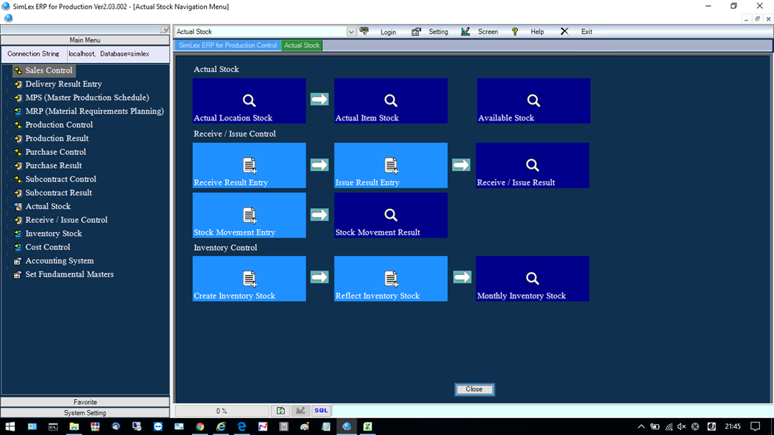The image size is (774, 435).
Task: Open the Available Stock tile
Action: click(533, 100)
